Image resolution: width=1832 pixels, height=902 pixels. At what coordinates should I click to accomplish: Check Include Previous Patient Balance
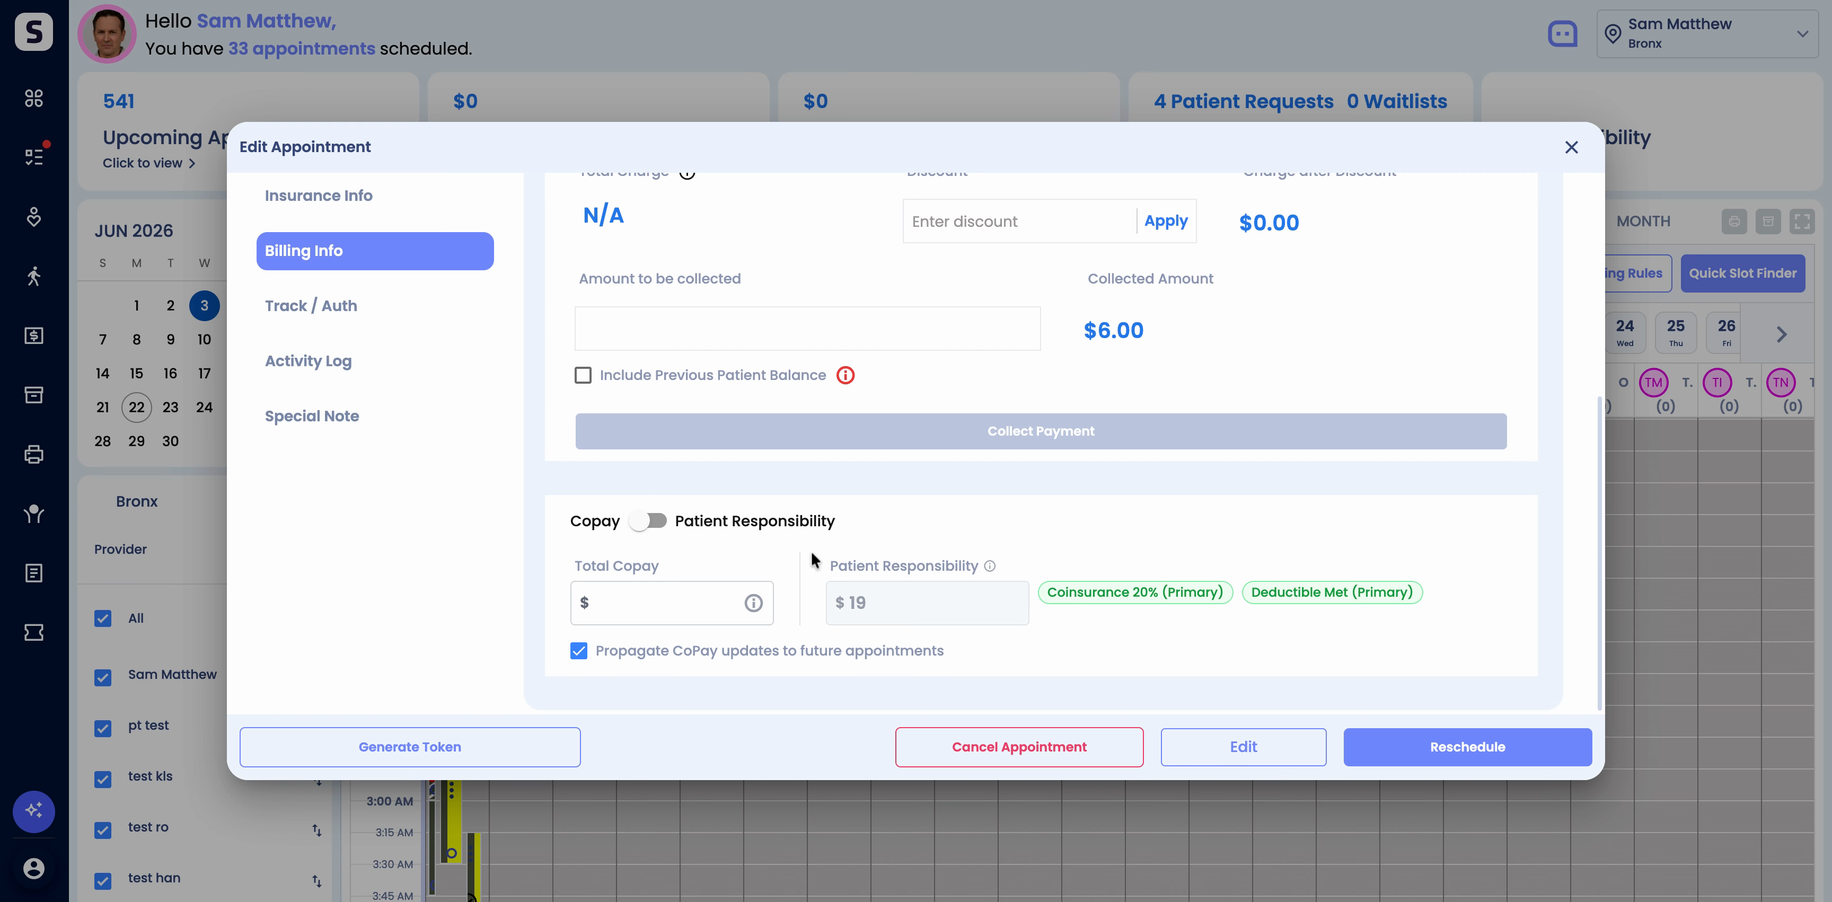(583, 375)
